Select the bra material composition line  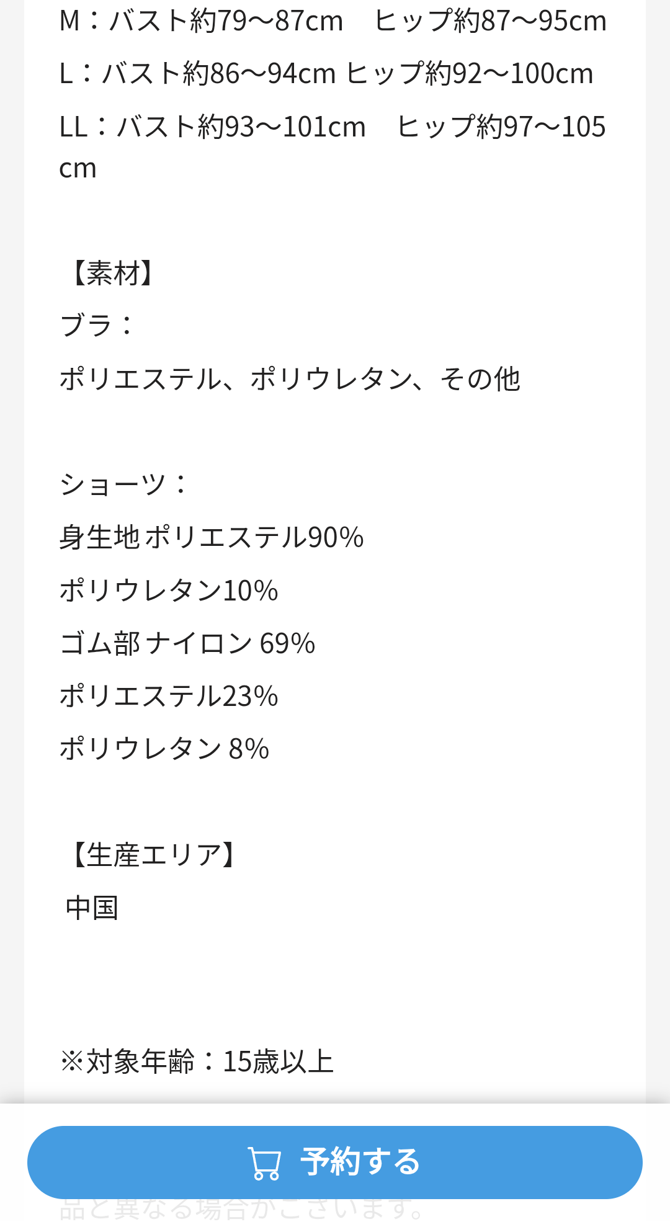[x=290, y=379]
